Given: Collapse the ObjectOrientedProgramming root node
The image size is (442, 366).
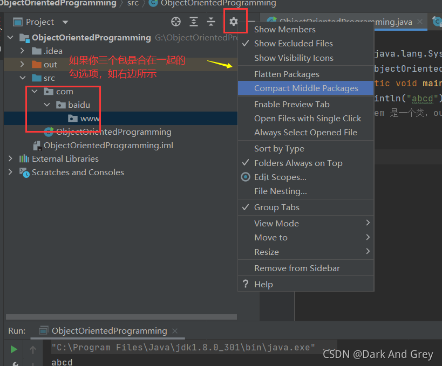Looking at the screenshot, I should [x=10, y=37].
